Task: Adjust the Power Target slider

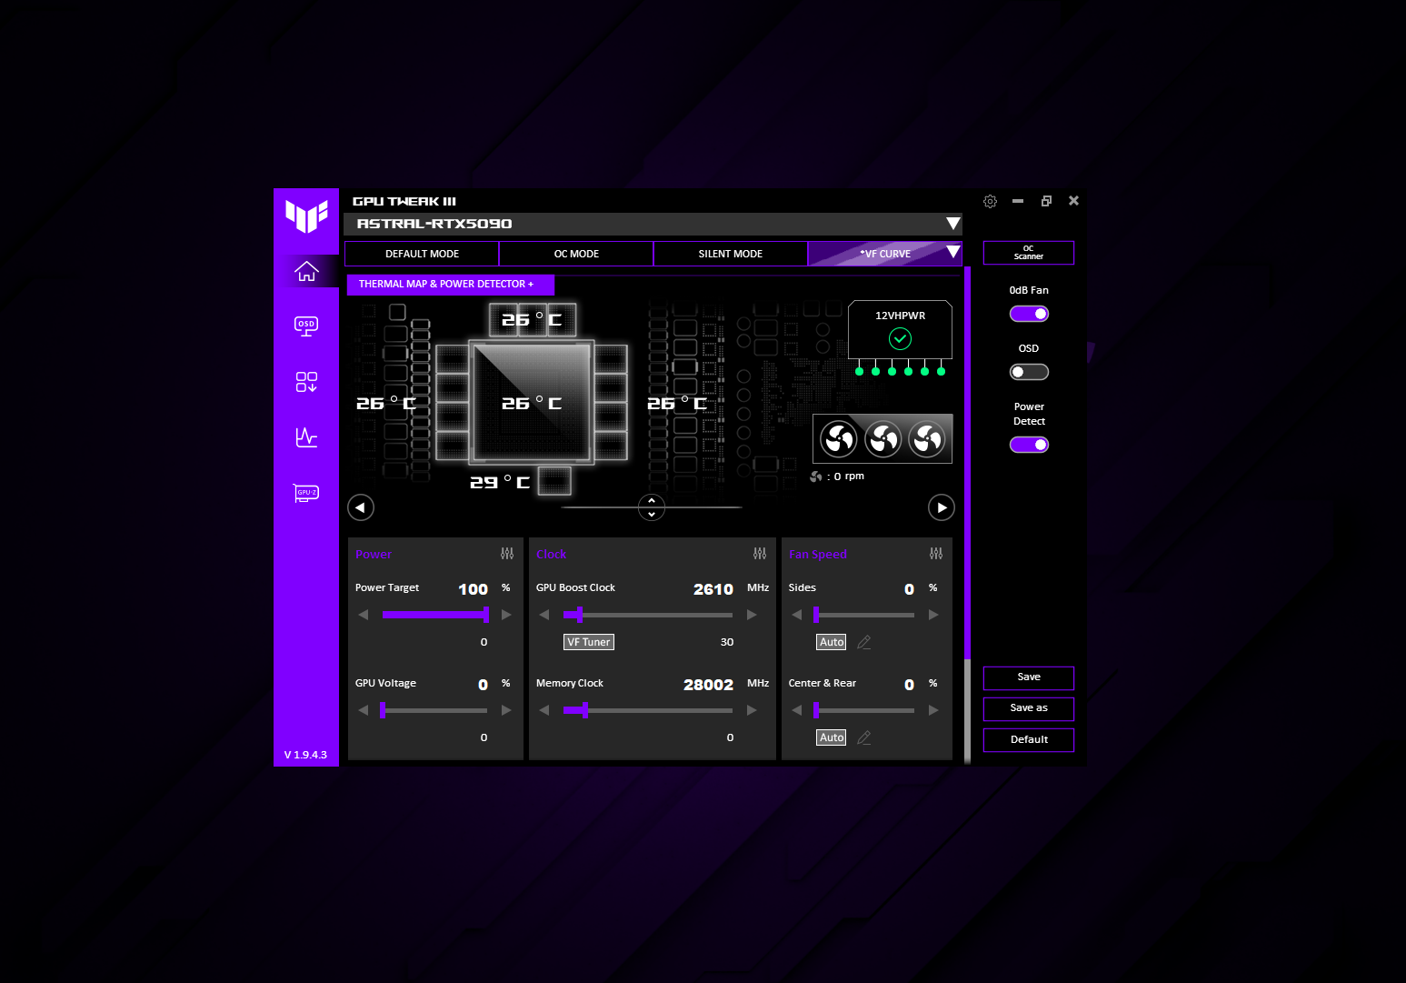Action: 435,615
